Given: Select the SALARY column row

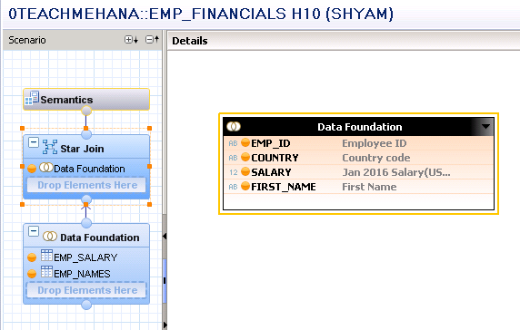Looking at the screenshot, I should (x=358, y=172).
